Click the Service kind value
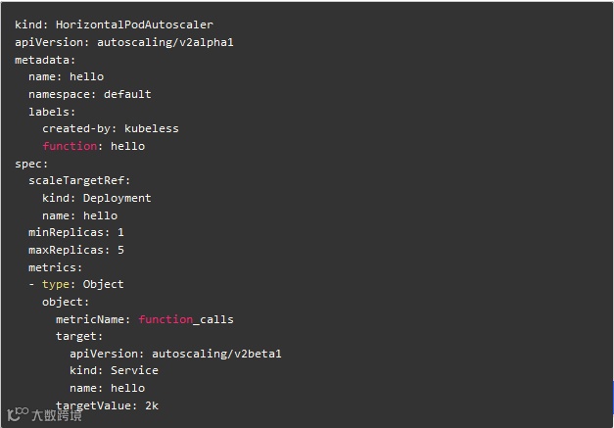 [x=134, y=370]
